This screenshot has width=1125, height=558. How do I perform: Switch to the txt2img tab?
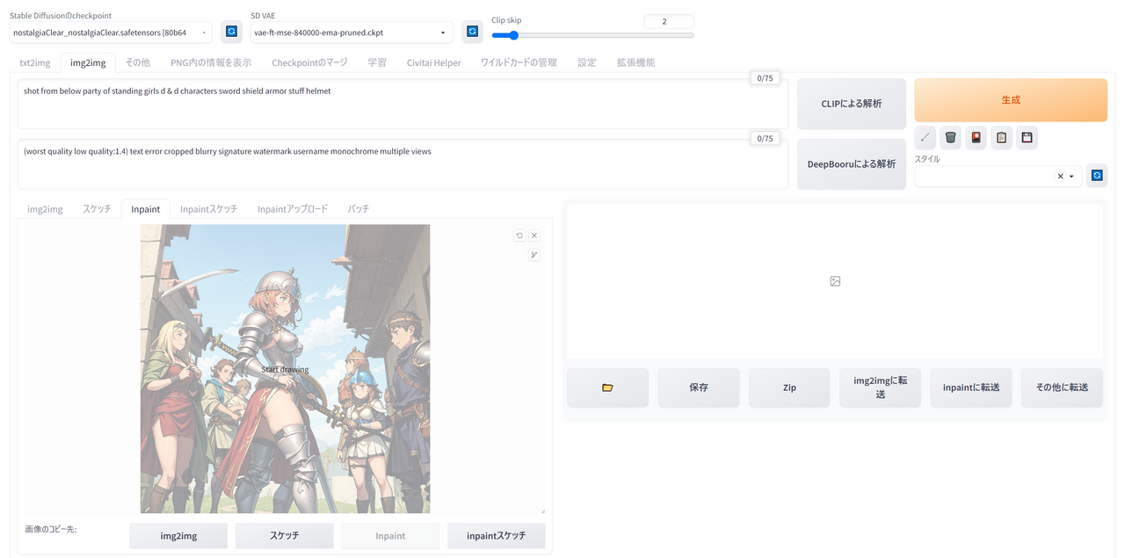35,62
